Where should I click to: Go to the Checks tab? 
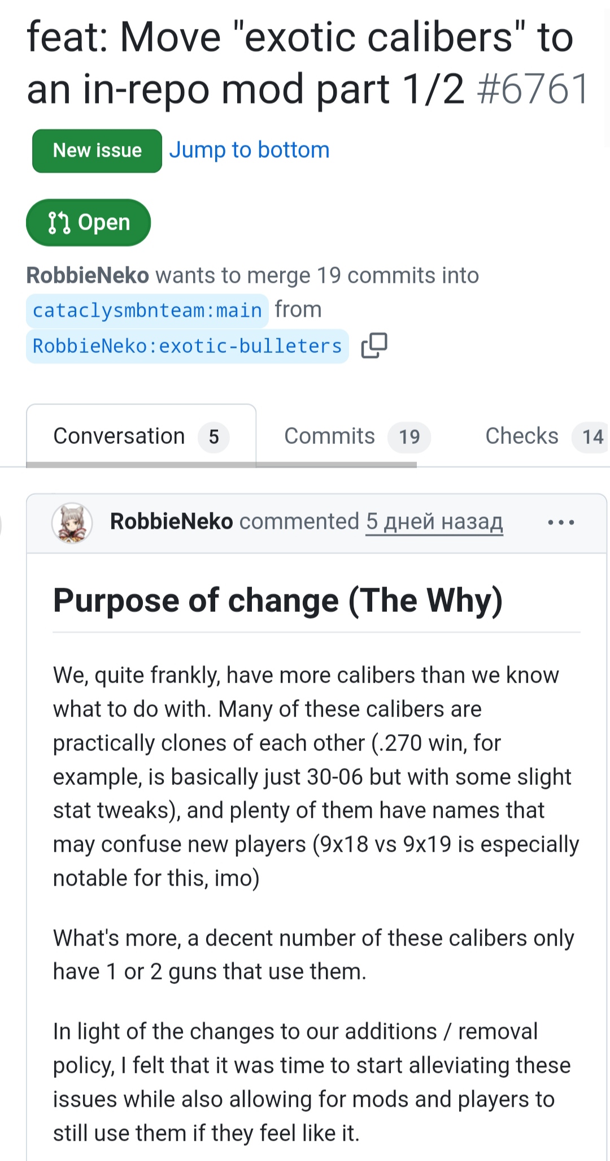point(521,436)
